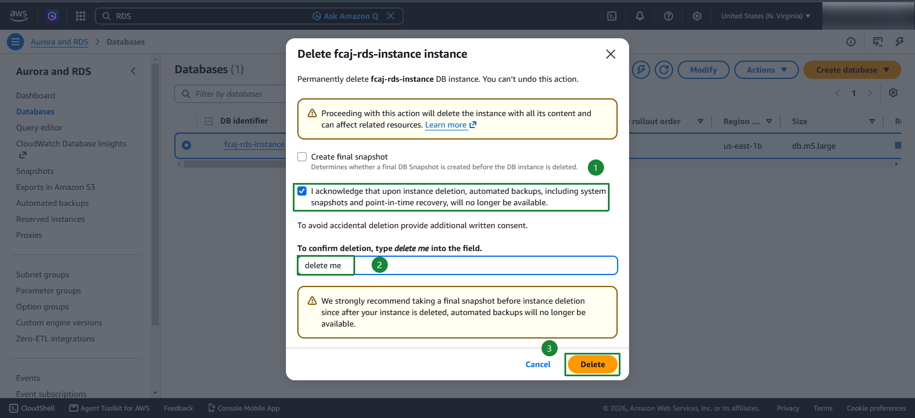Toggle the side navigation hamburger menu
This screenshot has height=418, width=915.
coord(15,42)
